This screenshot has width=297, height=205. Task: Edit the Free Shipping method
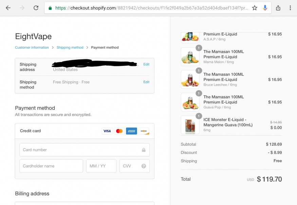[146, 82]
